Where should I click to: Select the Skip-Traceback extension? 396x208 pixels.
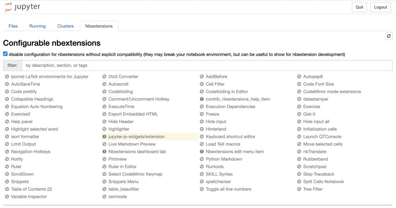tap(319, 174)
